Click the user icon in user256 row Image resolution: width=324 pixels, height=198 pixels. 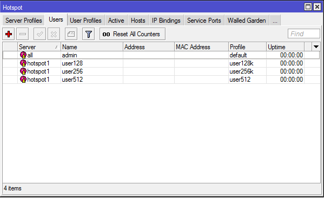pos(23,71)
